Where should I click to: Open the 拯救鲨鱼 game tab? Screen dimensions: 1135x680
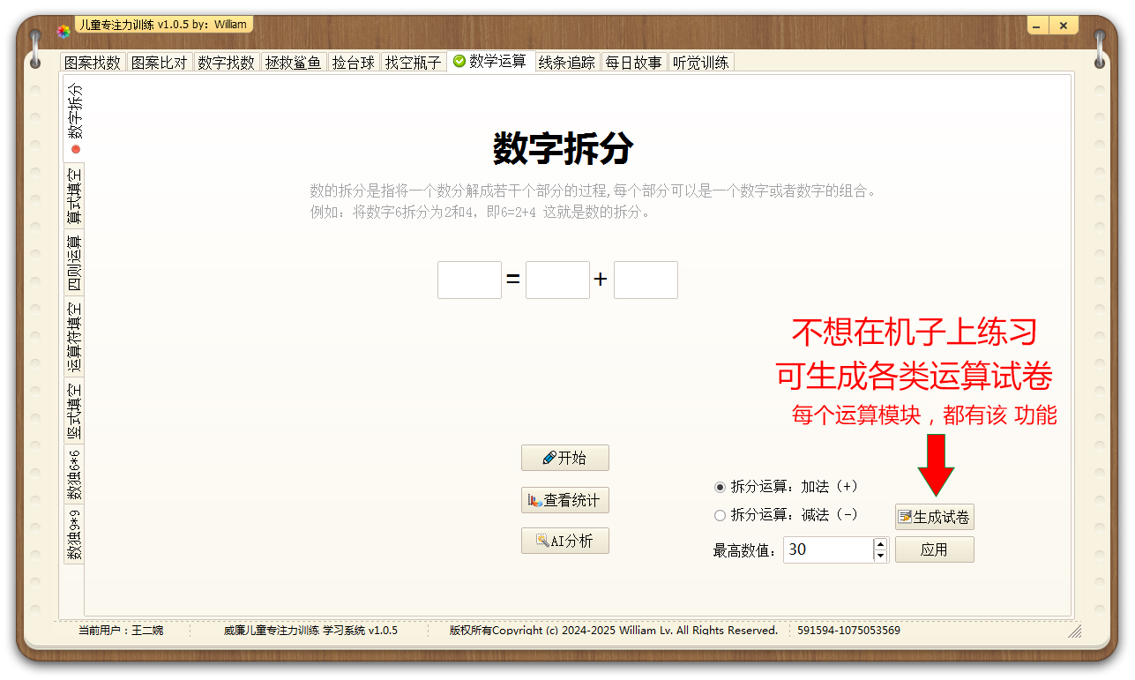293,61
